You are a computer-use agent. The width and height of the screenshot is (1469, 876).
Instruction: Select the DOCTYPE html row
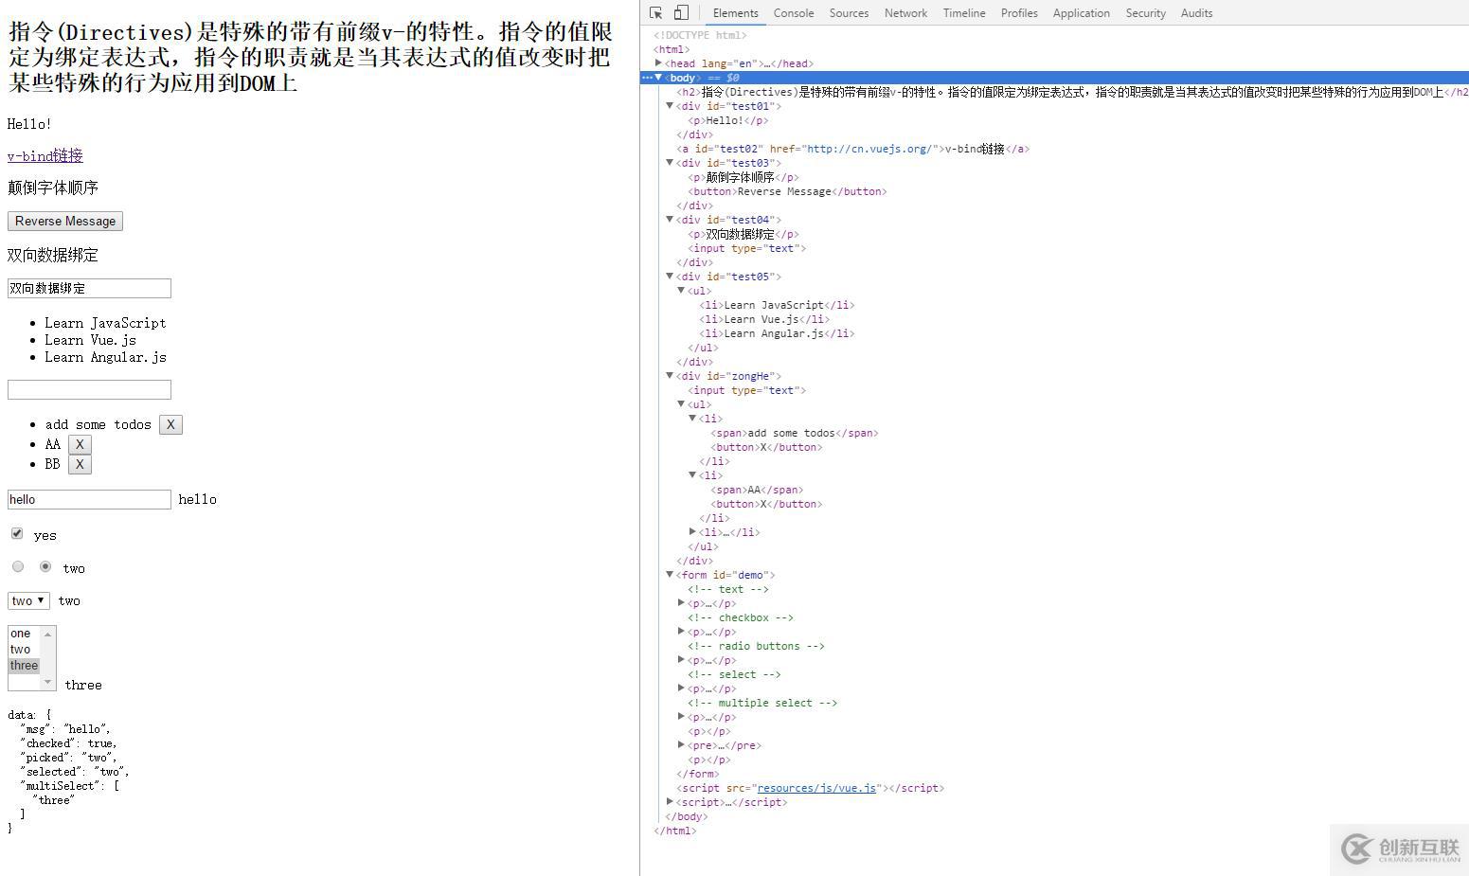coord(1055,35)
